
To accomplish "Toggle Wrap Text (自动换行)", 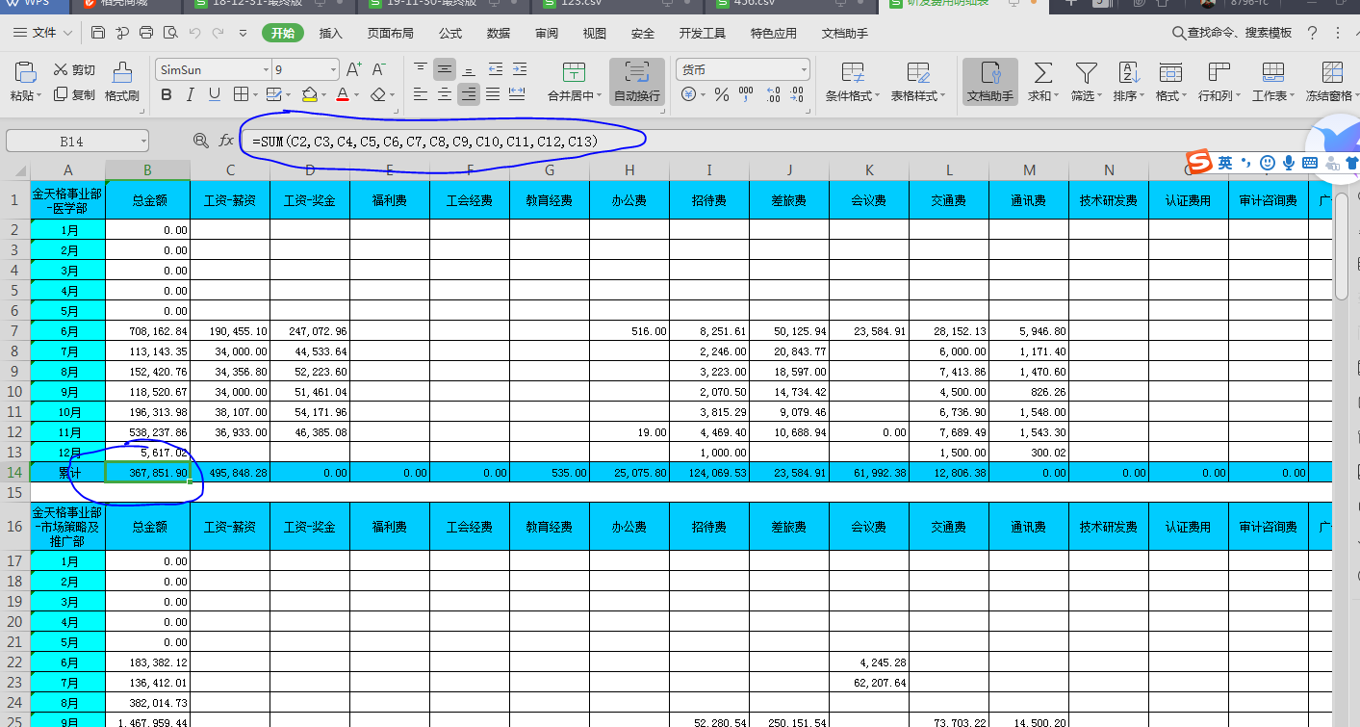I will point(636,82).
